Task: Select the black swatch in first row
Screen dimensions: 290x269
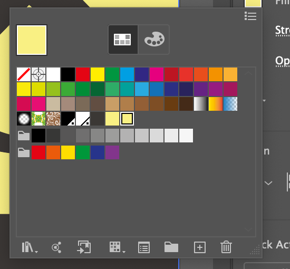Action: [x=68, y=74]
